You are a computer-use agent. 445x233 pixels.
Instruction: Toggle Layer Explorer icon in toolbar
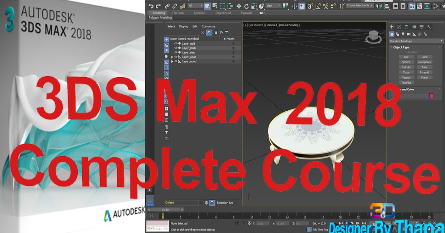click(x=403, y=6)
